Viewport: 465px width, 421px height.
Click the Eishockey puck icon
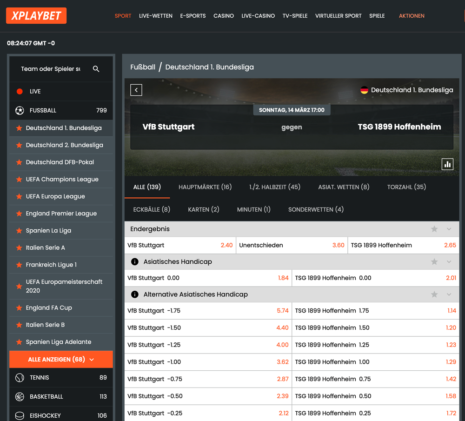20,416
